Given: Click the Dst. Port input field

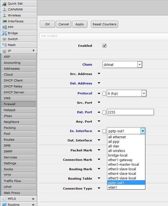Looking at the screenshot, I should (x=130, y=112).
